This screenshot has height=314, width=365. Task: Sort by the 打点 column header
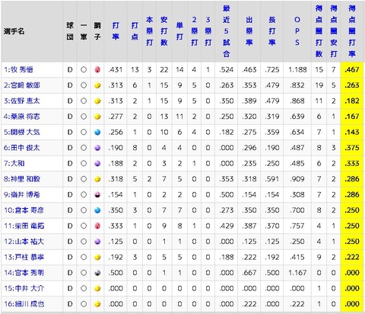tap(135, 31)
